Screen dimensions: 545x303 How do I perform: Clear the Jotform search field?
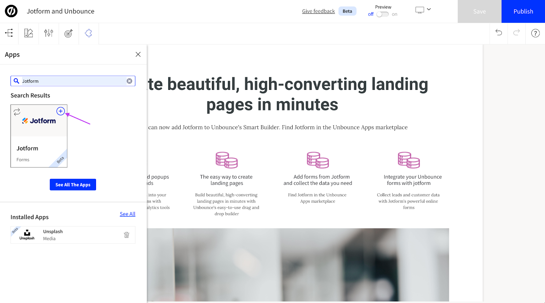[x=129, y=81]
